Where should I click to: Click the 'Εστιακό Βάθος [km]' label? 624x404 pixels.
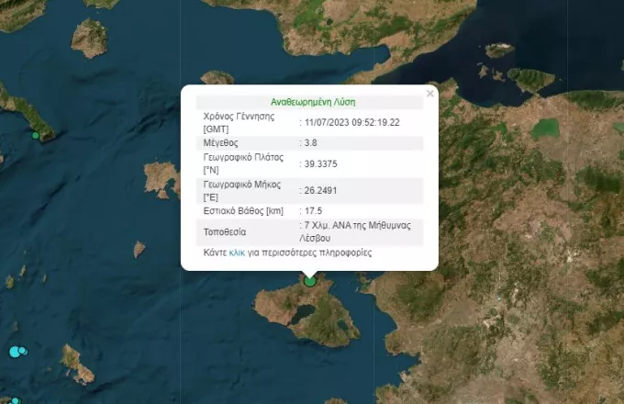pos(241,210)
